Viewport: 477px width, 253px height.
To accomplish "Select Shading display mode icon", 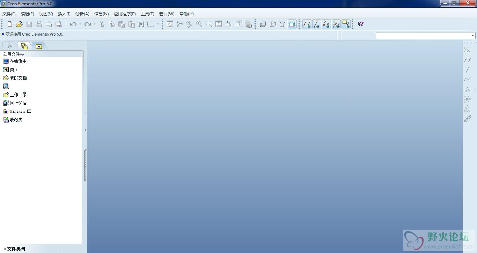I will pyautogui.click(x=292, y=24).
